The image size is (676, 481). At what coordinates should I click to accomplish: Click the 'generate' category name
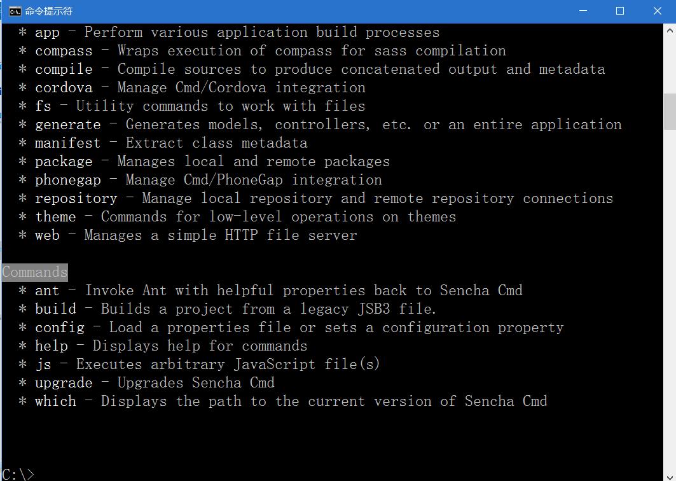[x=67, y=125]
